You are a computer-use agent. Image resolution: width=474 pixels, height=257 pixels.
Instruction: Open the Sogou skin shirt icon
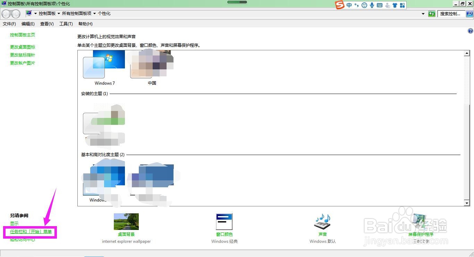point(395,5)
